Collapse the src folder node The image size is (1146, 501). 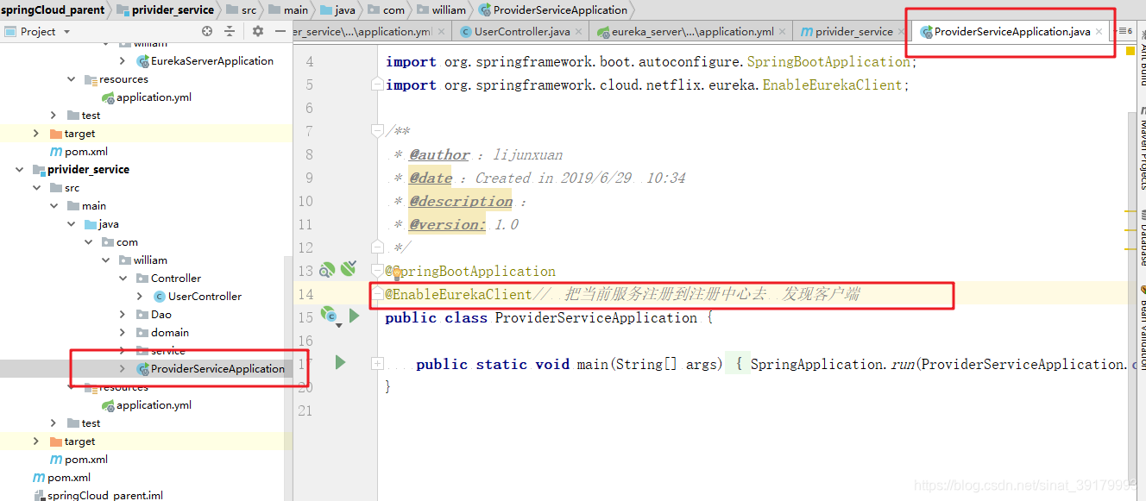36,187
